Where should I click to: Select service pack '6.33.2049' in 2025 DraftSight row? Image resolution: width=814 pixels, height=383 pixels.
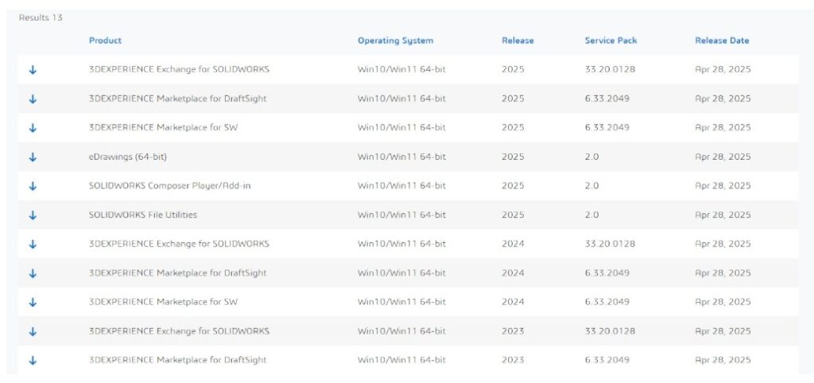point(607,98)
